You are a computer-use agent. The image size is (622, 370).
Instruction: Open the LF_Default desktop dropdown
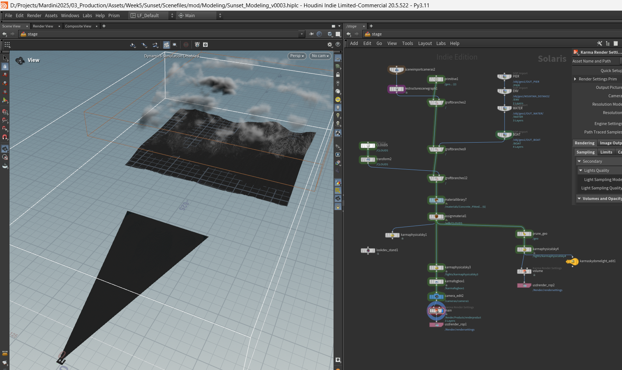[x=152, y=16]
